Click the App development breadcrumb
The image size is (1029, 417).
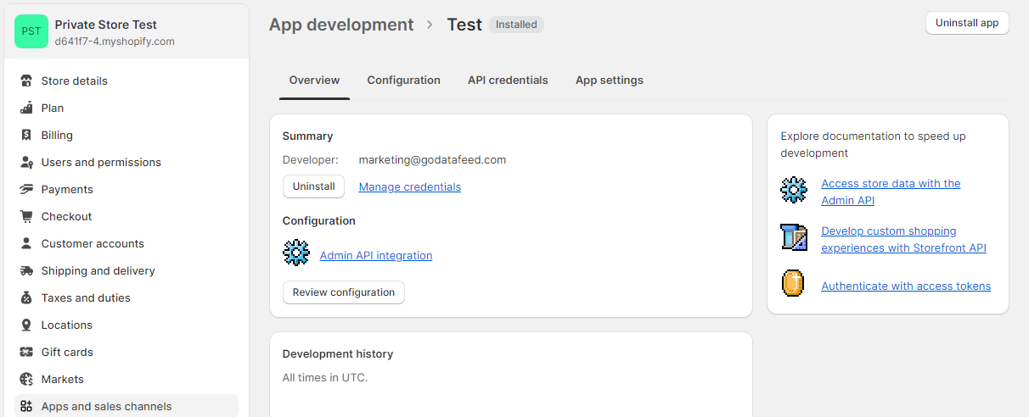341,25
